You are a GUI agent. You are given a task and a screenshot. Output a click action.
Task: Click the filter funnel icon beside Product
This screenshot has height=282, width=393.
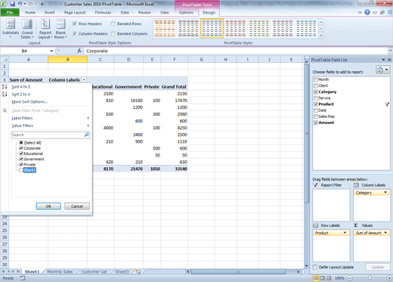[387, 104]
